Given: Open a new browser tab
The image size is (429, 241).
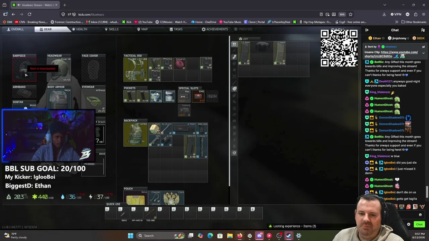Looking at the screenshot, I should [65, 5].
